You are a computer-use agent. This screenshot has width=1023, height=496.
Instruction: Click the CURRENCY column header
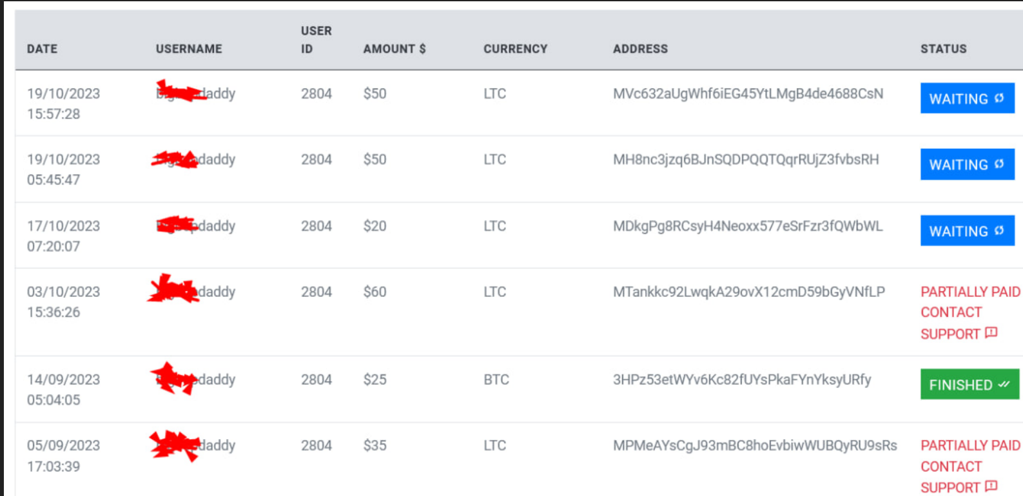[x=516, y=49]
